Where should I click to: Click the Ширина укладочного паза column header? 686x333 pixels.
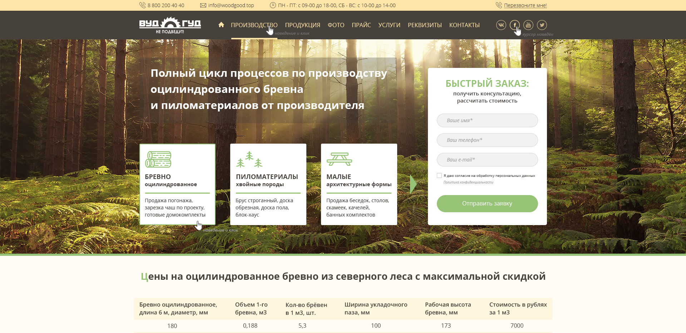point(376,309)
